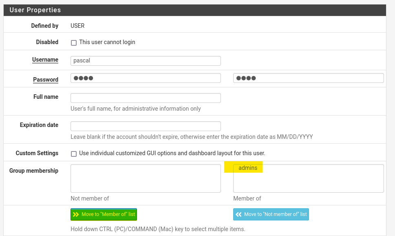The width and height of the screenshot is (395, 236).
Task: Click the Expiration date input
Action: 146,126
